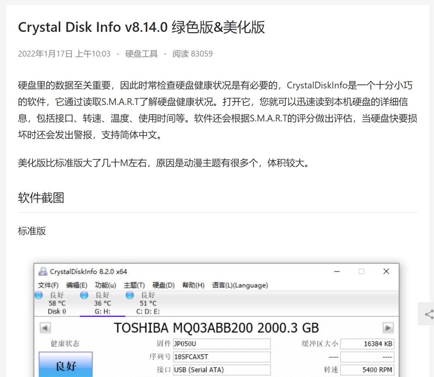Screen dimensions: 434x377
Task: Click the 转速 field 5400 RPM
Action: (x=367, y=370)
